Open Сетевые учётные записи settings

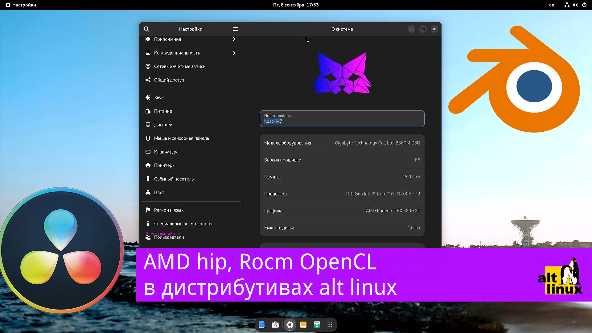(x=179, y=66)
